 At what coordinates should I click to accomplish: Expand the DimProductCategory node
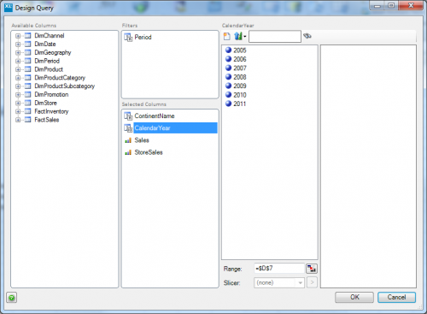pyautogui.click(x=18, y=78)
